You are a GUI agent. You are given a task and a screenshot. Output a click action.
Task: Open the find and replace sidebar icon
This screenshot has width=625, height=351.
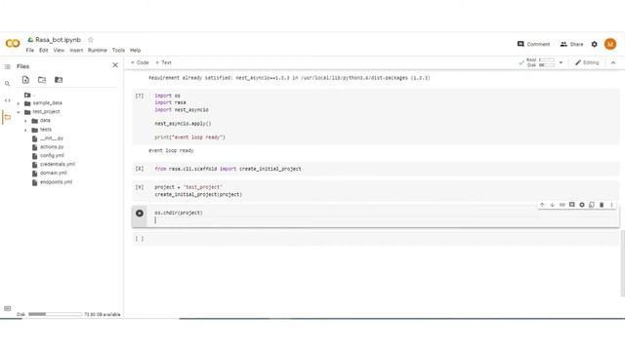[x=7, y=84]
